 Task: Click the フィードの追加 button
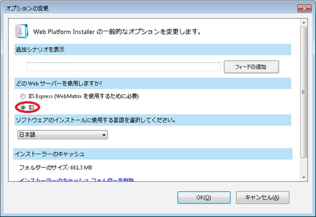tap(251, 67)
